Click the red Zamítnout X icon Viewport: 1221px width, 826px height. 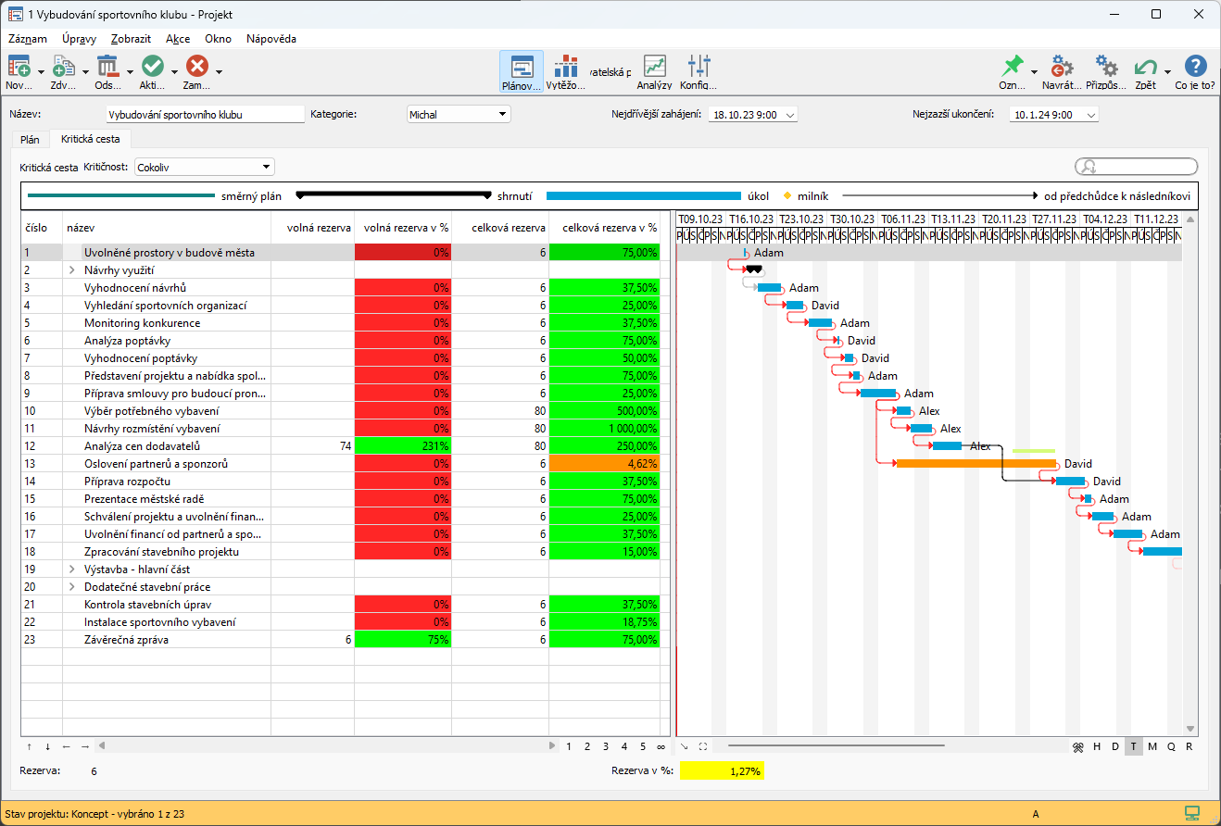point(196,68)
